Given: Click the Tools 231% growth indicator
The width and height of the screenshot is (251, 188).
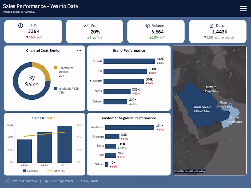Looking at the screenshot, I should tap(122, 148).
